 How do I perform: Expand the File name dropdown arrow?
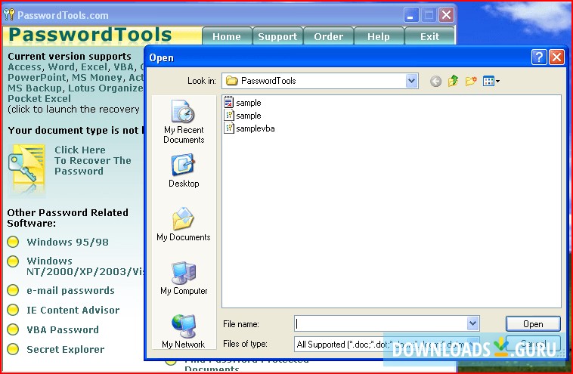(x=472, y=323)
